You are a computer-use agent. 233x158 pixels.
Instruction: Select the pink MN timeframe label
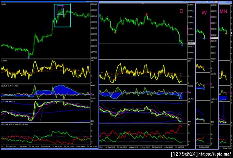point(223,11)
